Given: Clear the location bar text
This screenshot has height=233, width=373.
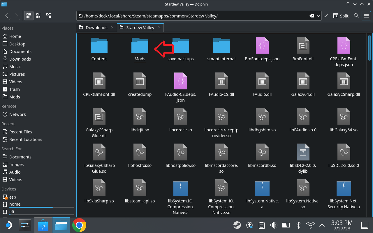Looking at the screenshot, I should pyautogui.click(x=312, y=16).
